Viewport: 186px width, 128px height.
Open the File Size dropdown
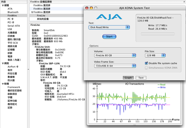[155, 55]
